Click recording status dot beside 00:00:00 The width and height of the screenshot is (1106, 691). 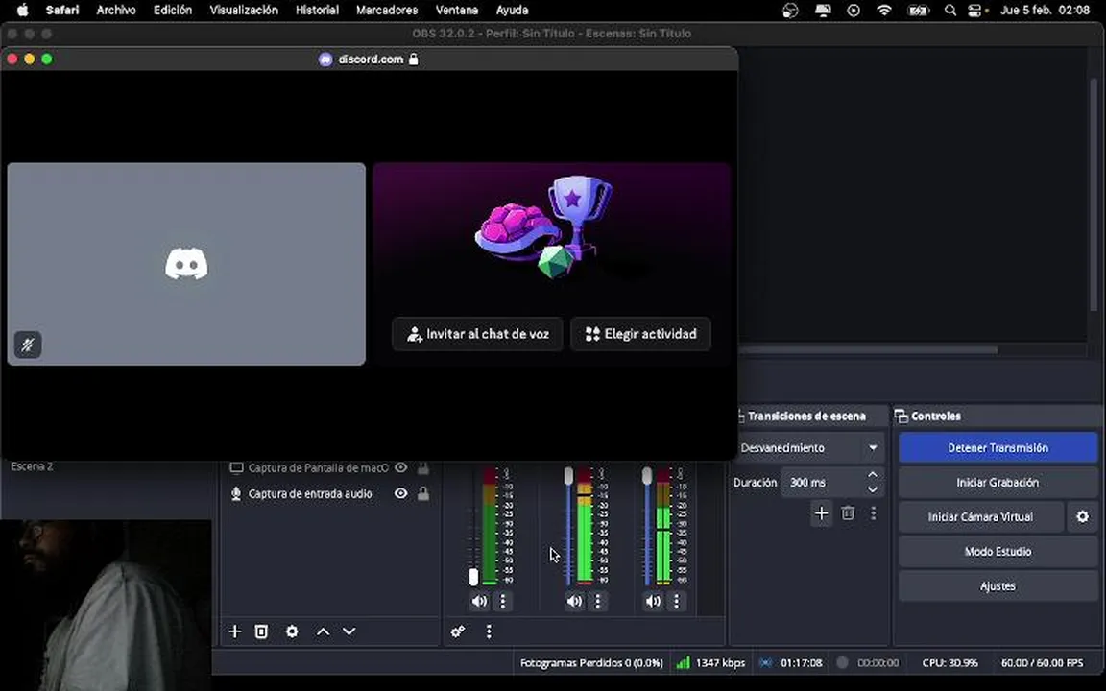[x=842, y=663]
